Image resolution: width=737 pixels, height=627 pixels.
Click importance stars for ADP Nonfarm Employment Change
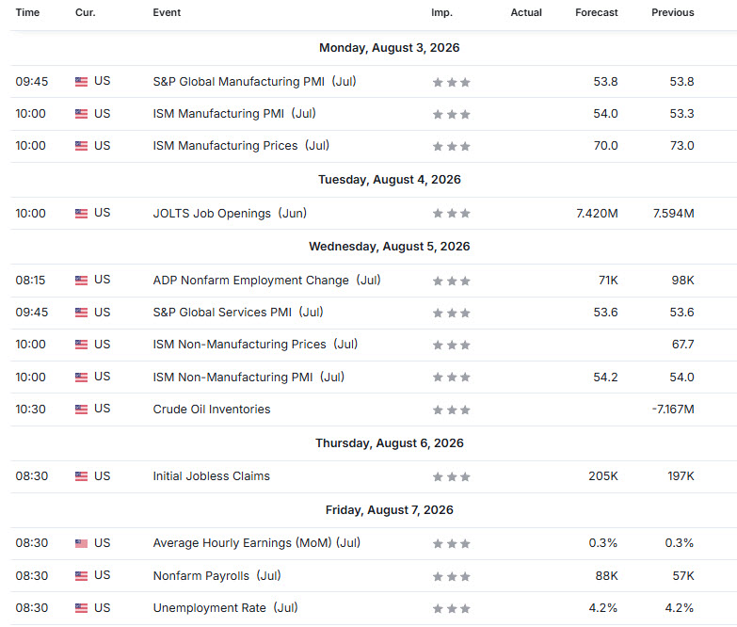coord(451,281)
